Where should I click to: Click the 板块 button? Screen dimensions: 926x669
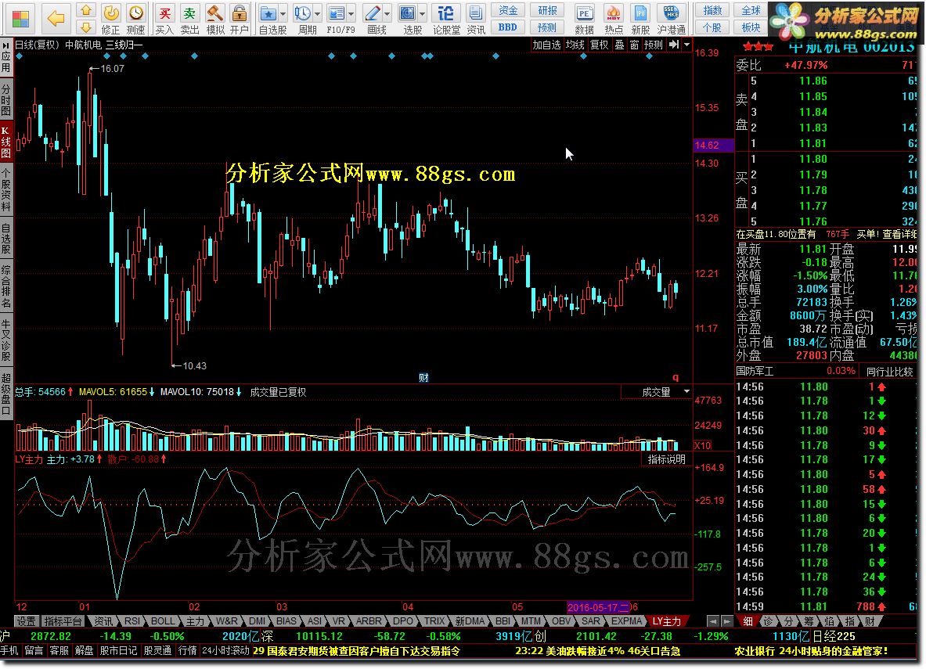click(x=751, y=27)
